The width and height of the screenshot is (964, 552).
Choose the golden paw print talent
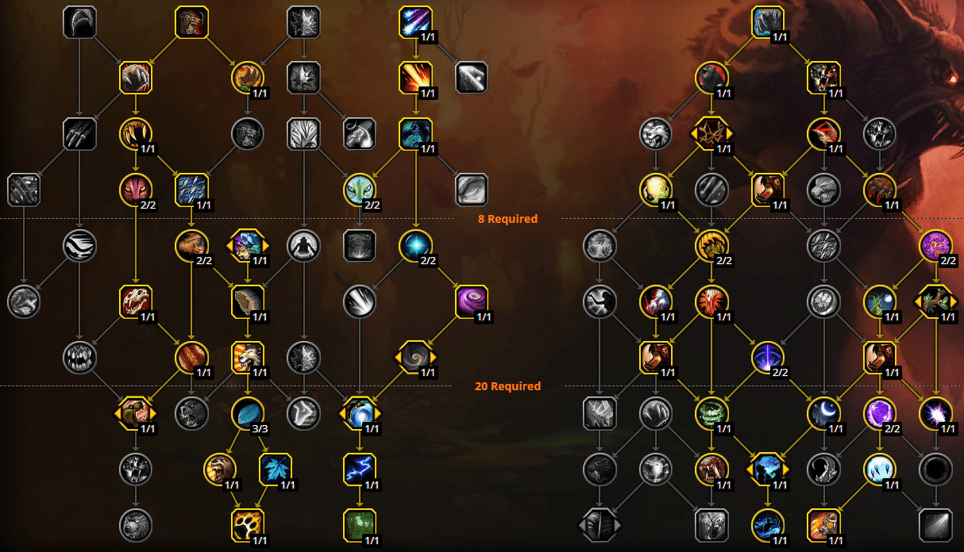pyautogui.click(x=247, y=525)
